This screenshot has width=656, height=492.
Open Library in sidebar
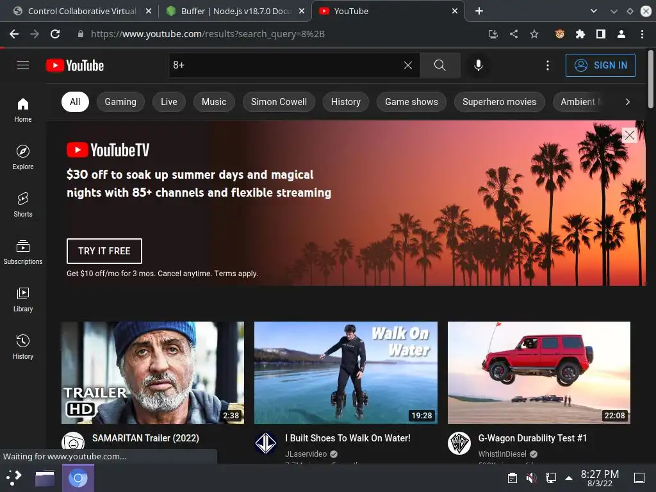(23, 300)
